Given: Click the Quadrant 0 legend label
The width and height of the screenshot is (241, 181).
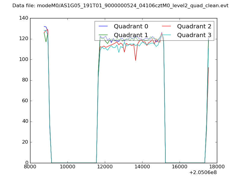Looking at the screenshot, I should 131,26.
